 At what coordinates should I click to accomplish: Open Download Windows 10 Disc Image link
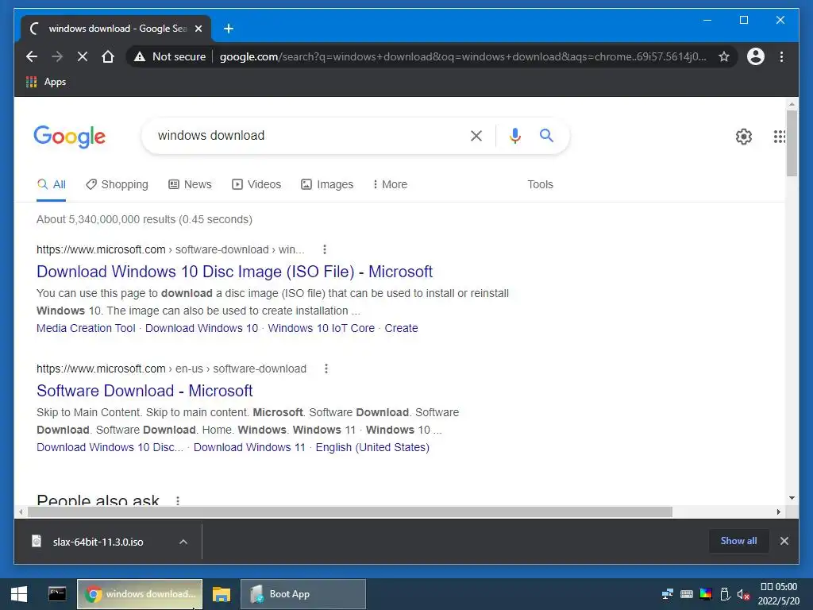coord(234,272)
